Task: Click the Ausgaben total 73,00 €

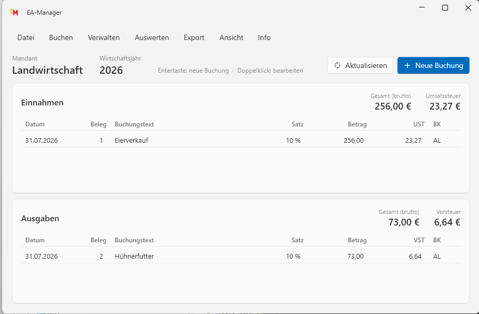Action: [x=404, y=222]
